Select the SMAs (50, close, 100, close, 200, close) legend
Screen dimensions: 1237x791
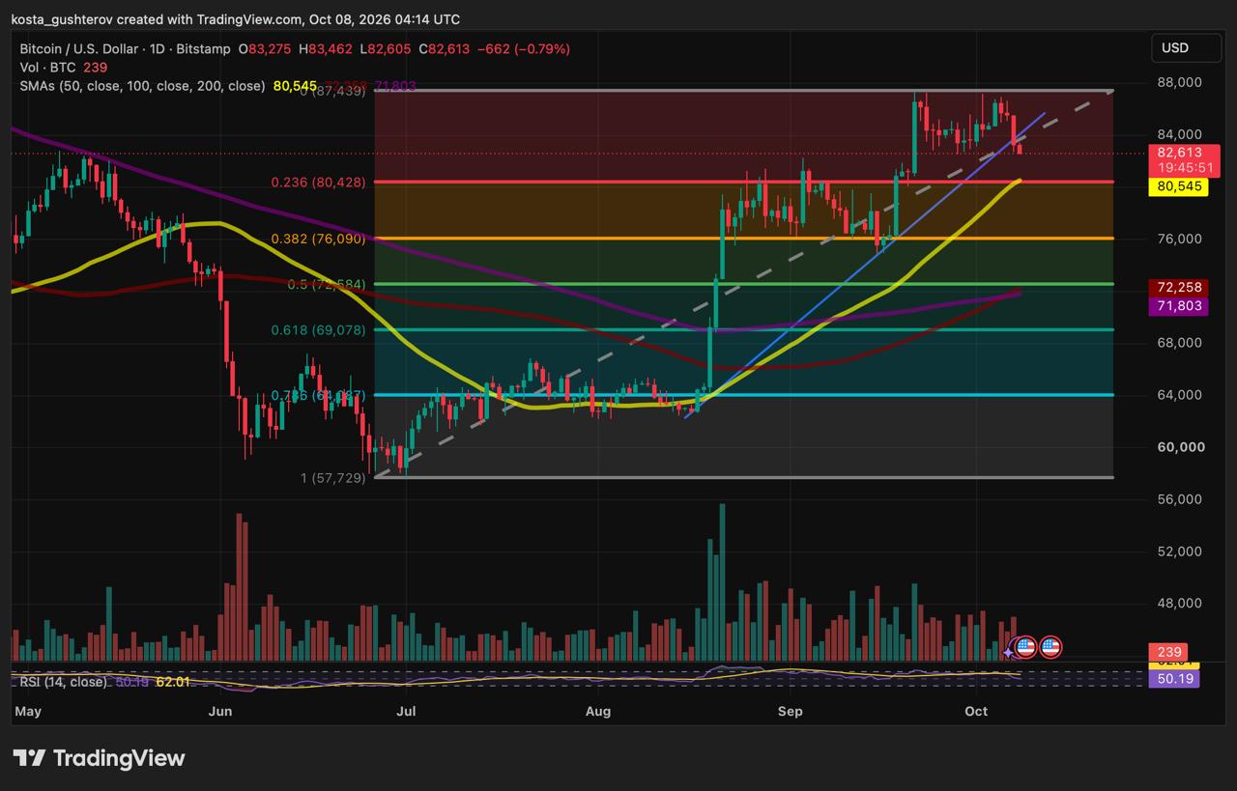[x=142, y=86]
